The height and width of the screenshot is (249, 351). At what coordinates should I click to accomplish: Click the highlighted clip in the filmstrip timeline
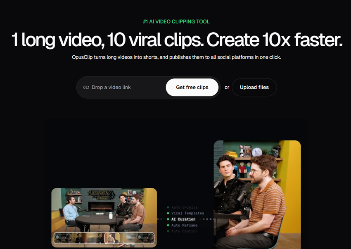(112, 238)
